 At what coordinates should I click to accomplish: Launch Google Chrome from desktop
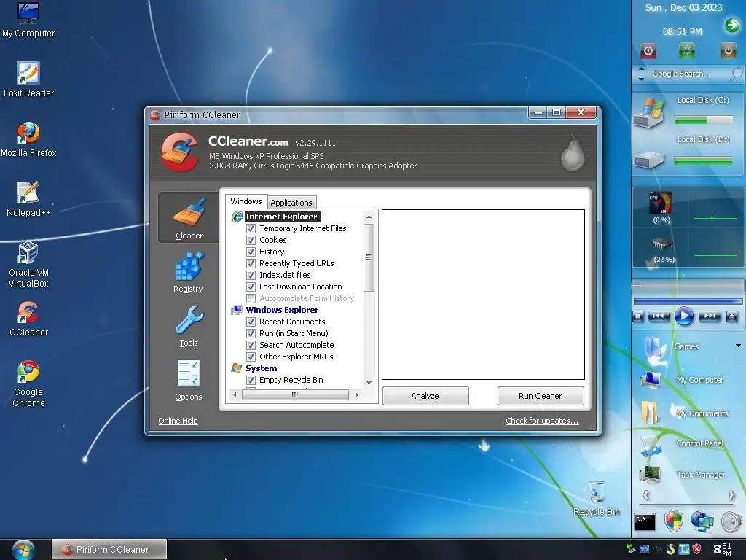[x=28, y=384]
